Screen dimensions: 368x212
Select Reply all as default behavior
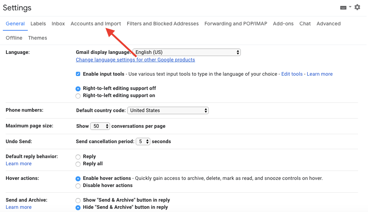tap(78, 164)
